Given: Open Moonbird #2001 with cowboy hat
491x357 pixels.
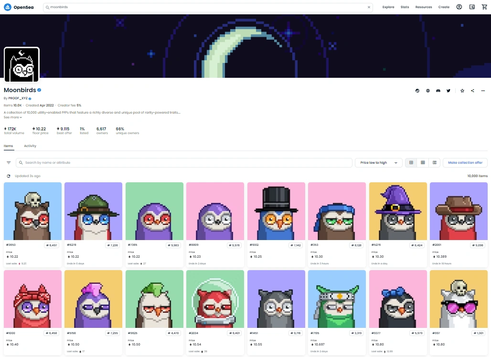Looking at the screenshot, I should (x=459, y=211).
